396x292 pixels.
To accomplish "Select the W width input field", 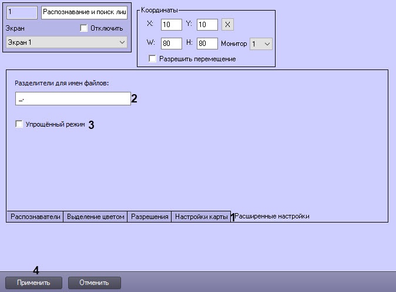I will coord(171,43).
